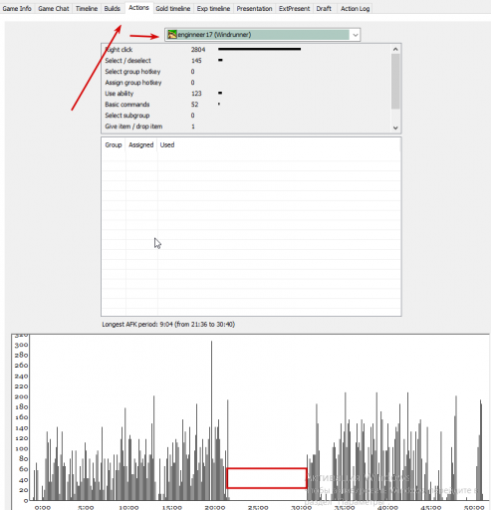Open the Presentation tab

[254, 9]
